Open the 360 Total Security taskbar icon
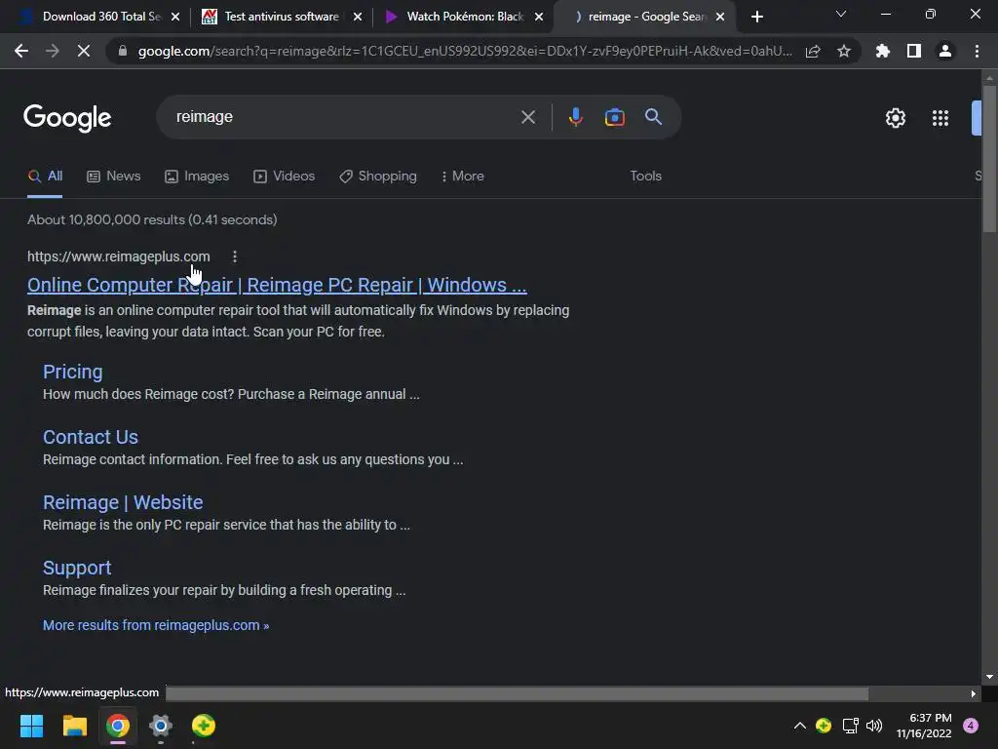The height and width of the screenshot is (749, 998). coord(204,726)
